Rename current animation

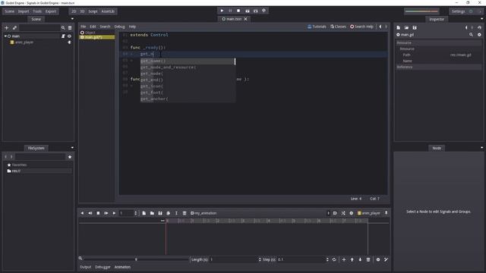pos(176,213)
